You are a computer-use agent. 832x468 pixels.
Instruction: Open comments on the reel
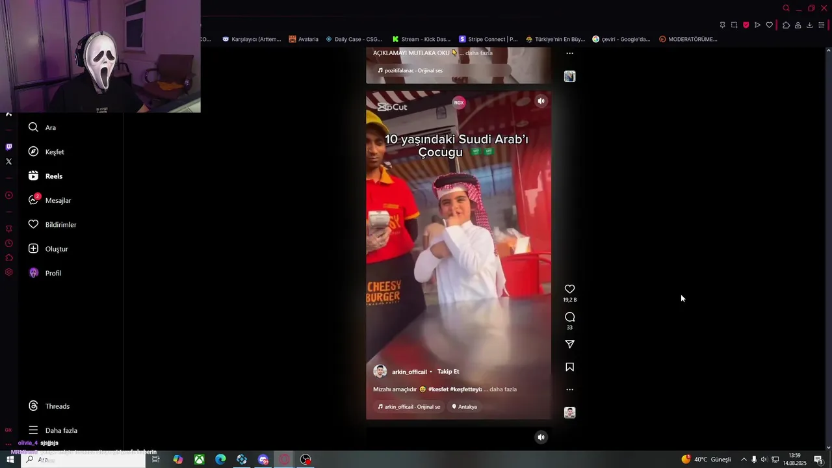coord(569,317)
